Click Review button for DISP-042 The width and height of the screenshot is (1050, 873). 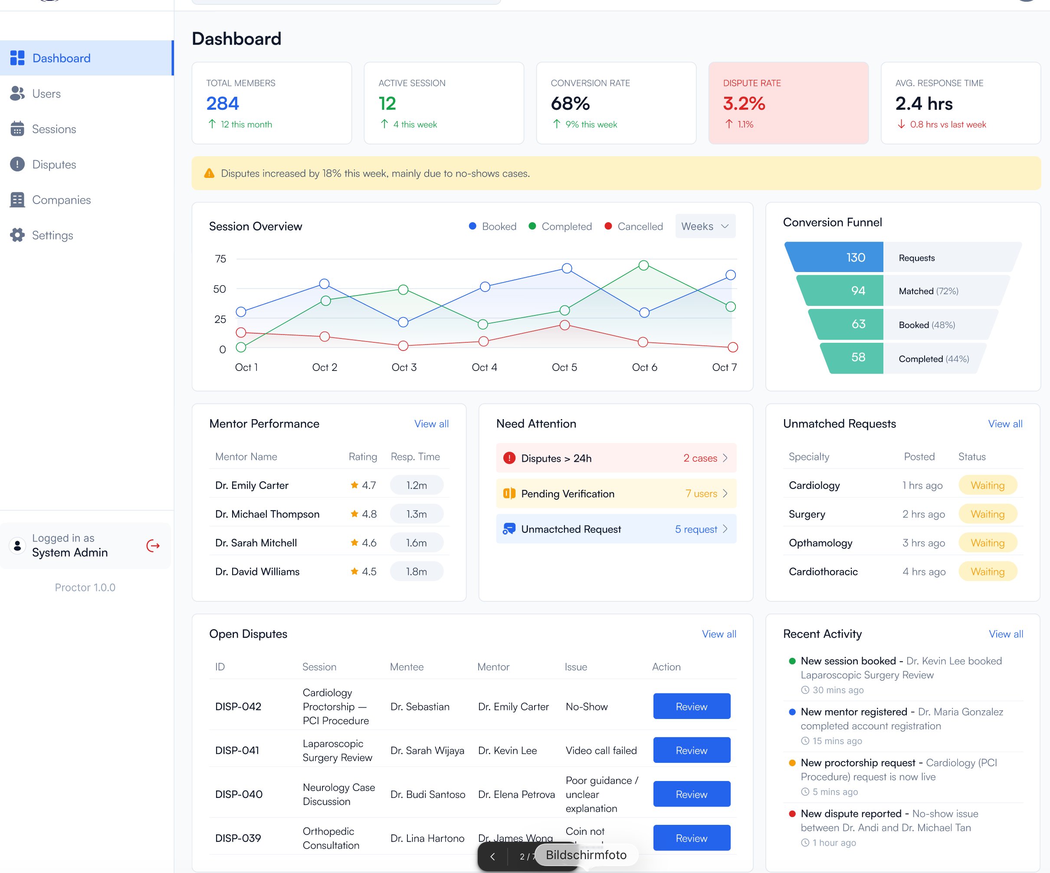(x=692, y=706)
